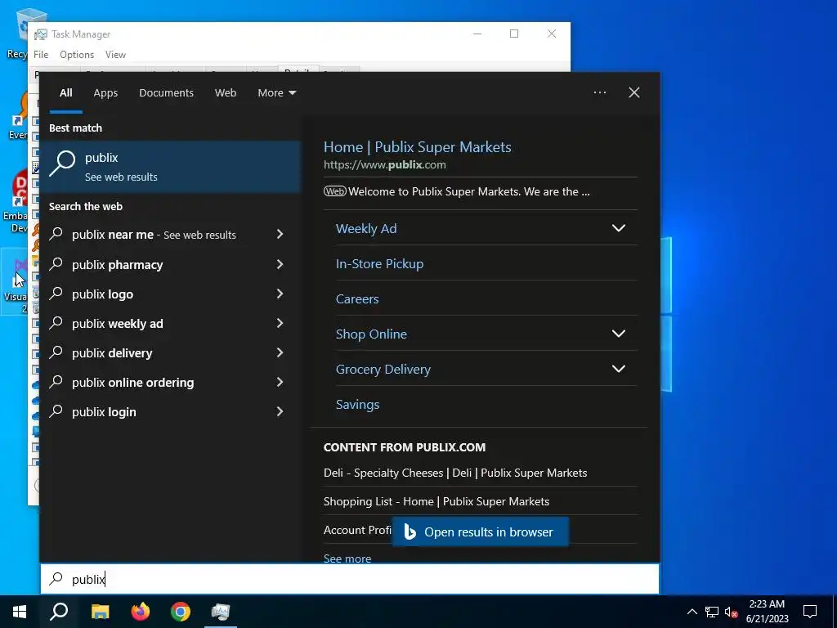Open the https://www.publix.com URL text
The width and height of the screenshot is (837, 628).
385,164
